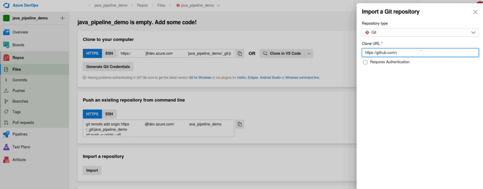This screenshot has width=483, height=189.
Task: Click the java_pipeline_demo project avatar icon
Action: click(7, 18)
